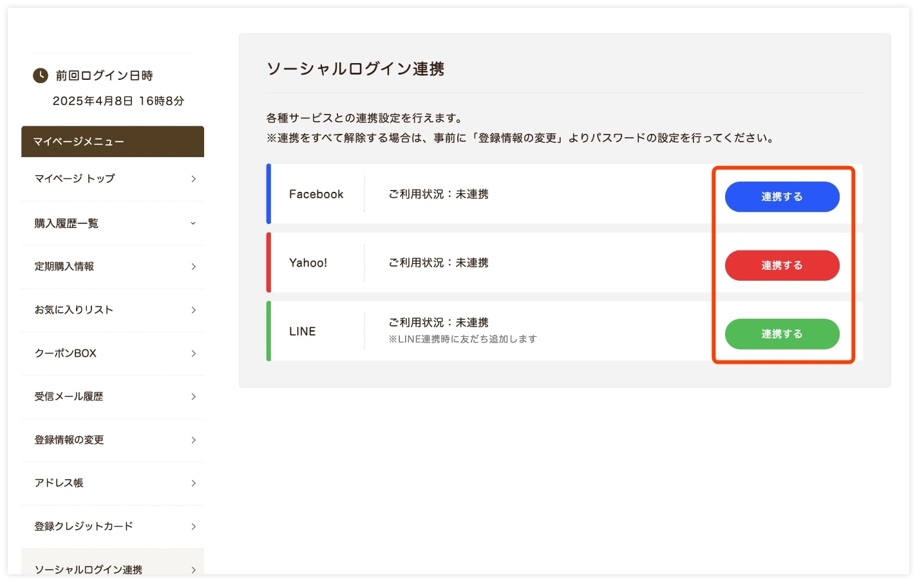Go to 登録クレジットカード in the sidebar

(113, 527)
